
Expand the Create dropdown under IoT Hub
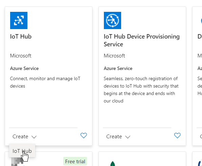(x=24, y=137)
